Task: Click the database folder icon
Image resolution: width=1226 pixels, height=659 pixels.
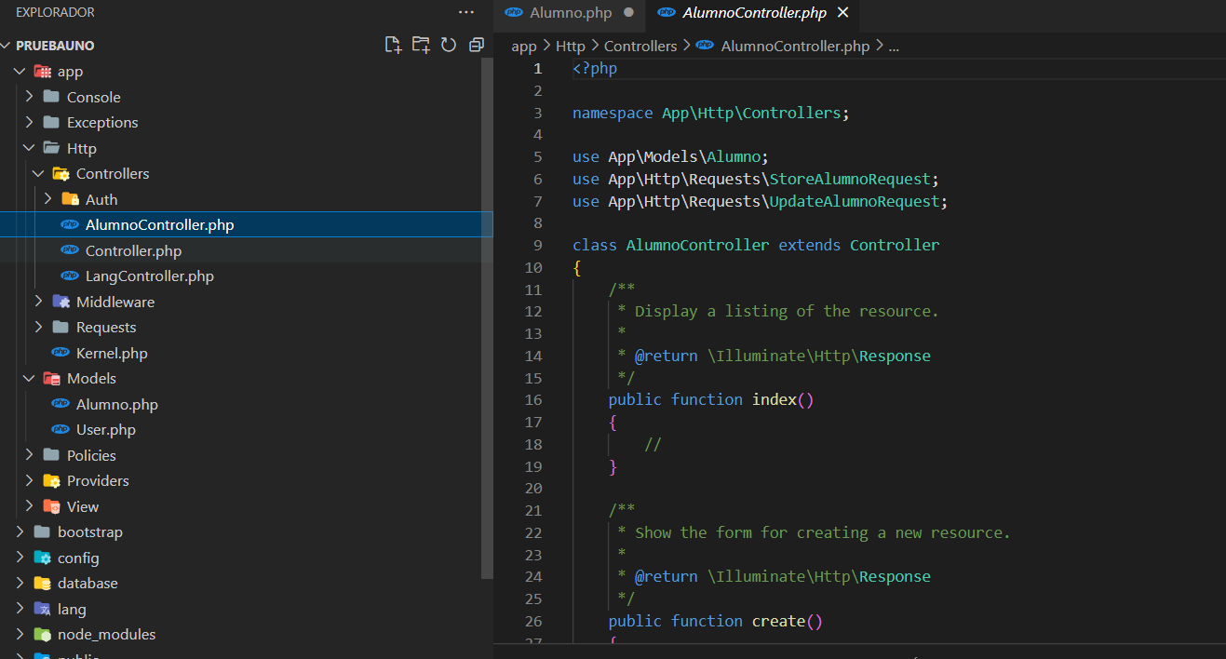Action: click(43, 584)
